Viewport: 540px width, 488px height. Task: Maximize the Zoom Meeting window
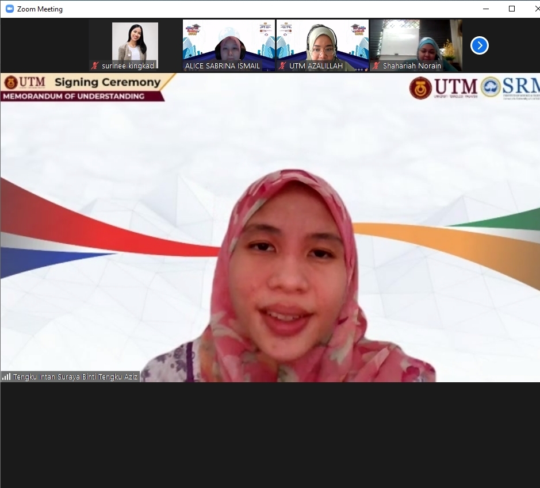(511, 9)
